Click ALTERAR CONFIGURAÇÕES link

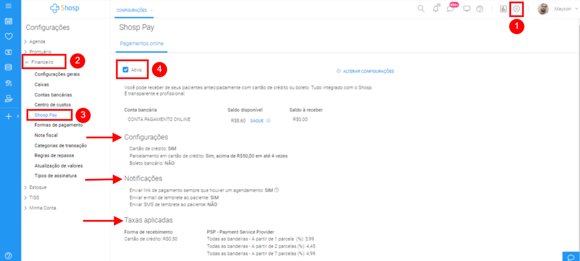[365, 71]
